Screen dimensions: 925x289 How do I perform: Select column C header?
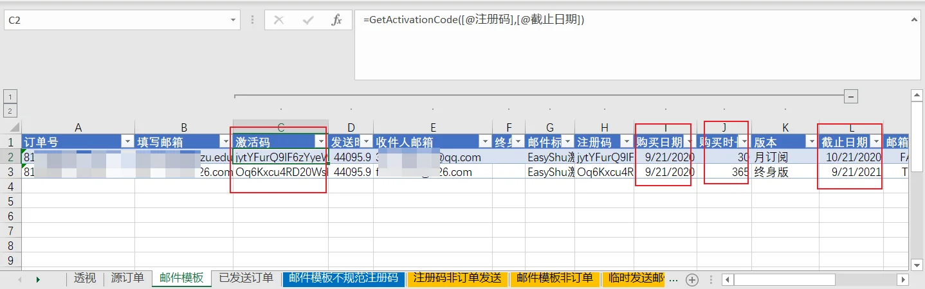pyautogui.click(x=280, y=127)
